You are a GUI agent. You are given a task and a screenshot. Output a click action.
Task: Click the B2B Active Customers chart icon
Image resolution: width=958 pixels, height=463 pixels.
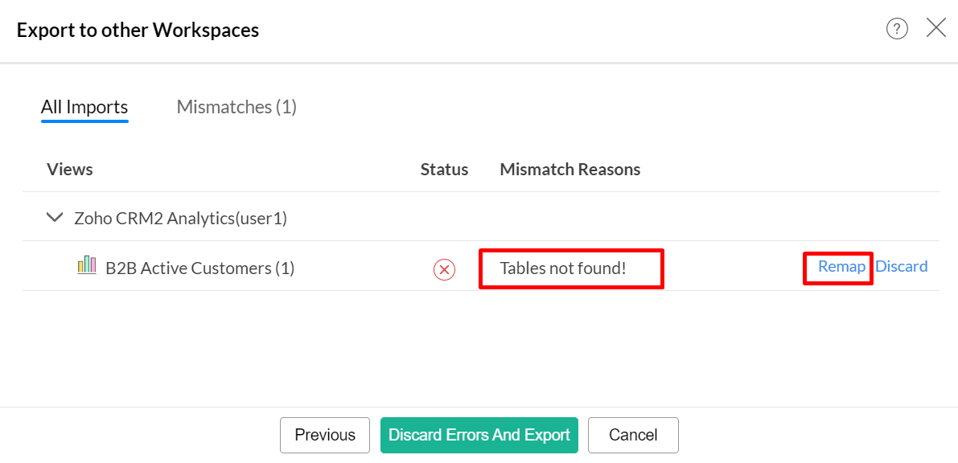[x=87, y=266]
